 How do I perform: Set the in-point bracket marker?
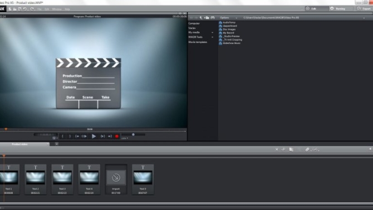[x=62, y=136]
